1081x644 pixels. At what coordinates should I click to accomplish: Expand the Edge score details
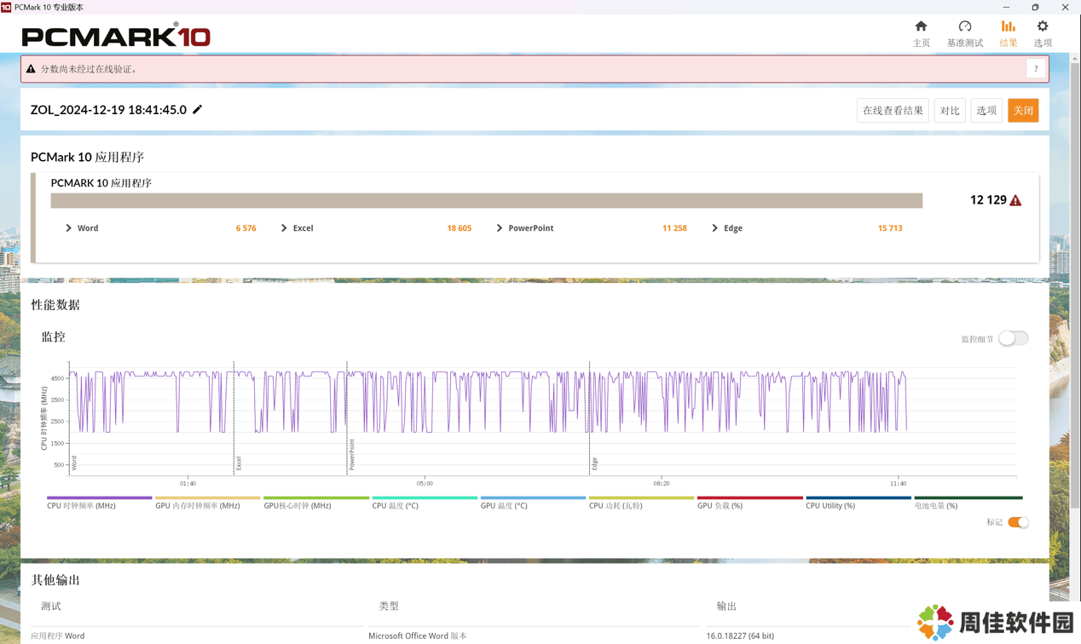click(x=714, y=228)
